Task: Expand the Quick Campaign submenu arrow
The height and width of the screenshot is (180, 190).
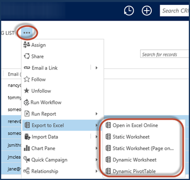Action: click(x=96, y=160)
